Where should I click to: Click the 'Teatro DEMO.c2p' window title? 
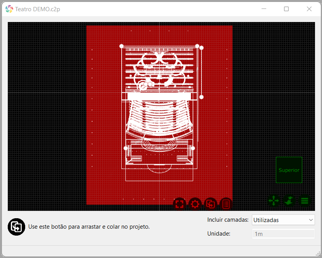[38, 9]
